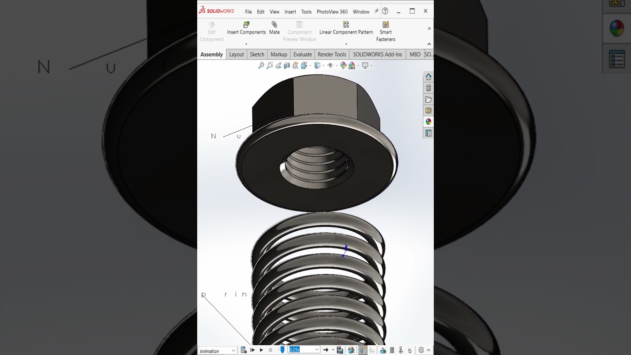The height and width of the screenshot is (355, 631).
Task: Open Design Library in task pane
Action: tap(428, 88)
